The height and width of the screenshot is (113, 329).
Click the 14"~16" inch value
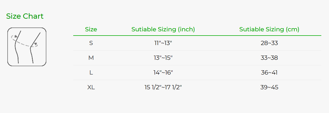(x=163, y=72)
